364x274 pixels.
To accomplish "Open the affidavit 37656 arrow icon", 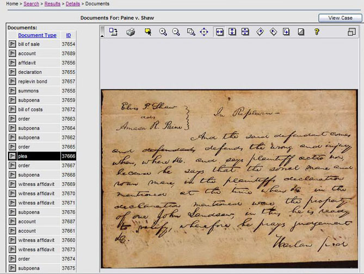I will [x=13, y=63].
